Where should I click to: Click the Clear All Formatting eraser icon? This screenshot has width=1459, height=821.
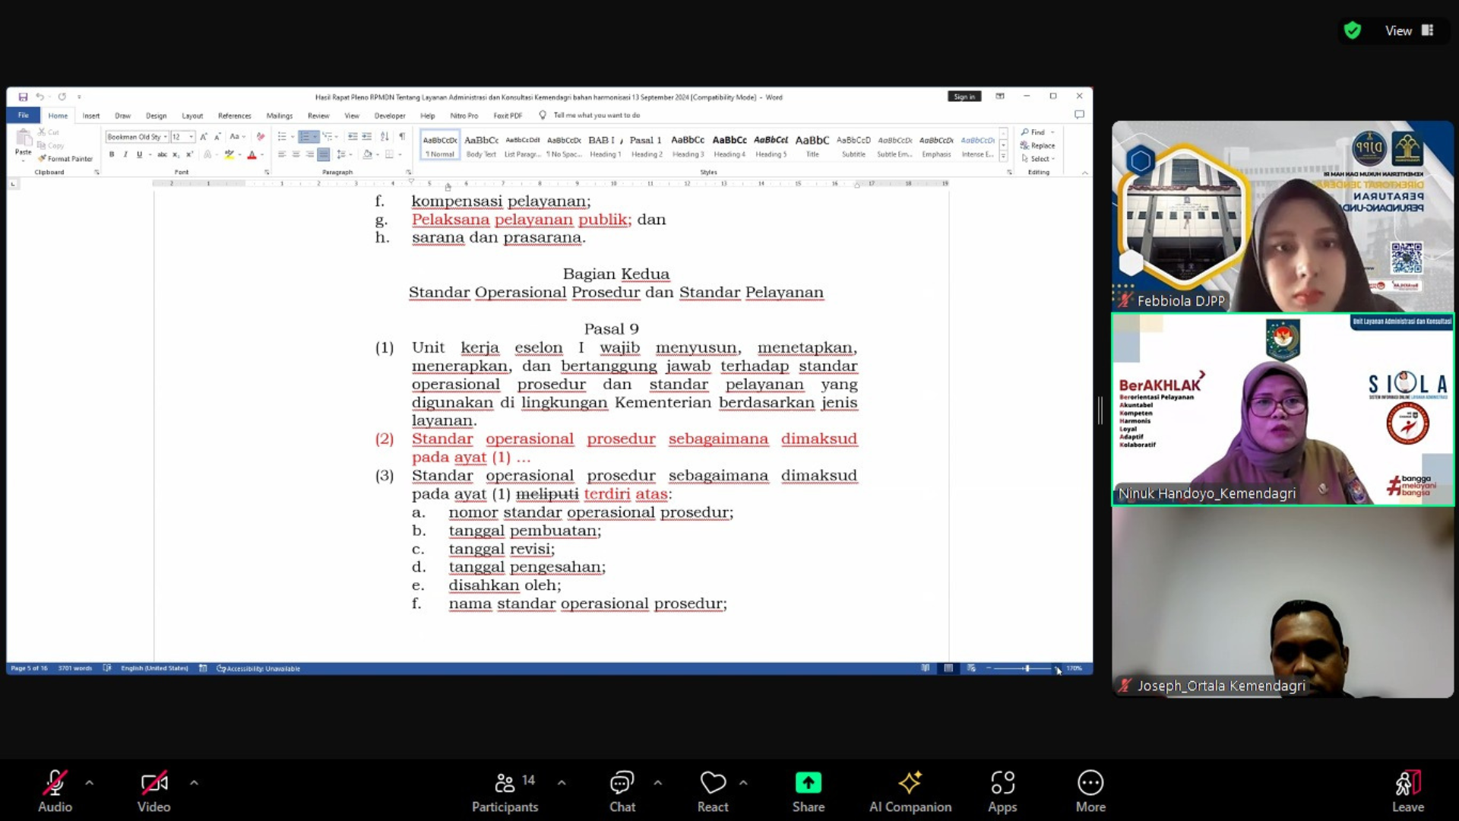pos(261,137)
